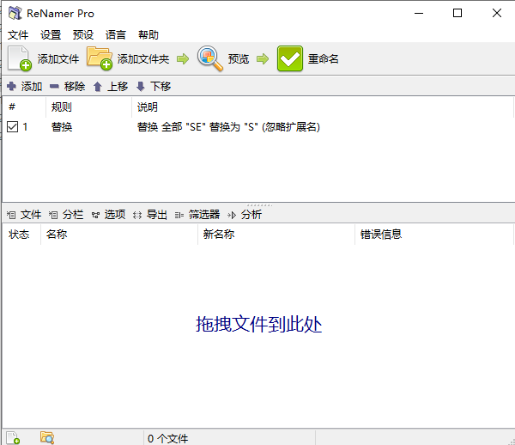Click the 添加文件 label button
The height and width of the screenshot is (445, 515).
point(58,58)
